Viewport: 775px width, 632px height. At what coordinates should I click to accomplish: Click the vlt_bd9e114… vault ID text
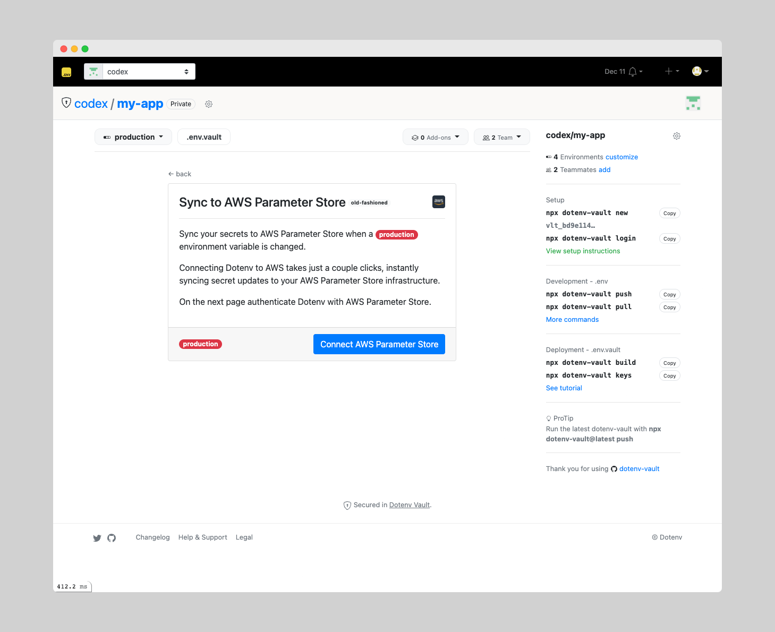(570, 226)
